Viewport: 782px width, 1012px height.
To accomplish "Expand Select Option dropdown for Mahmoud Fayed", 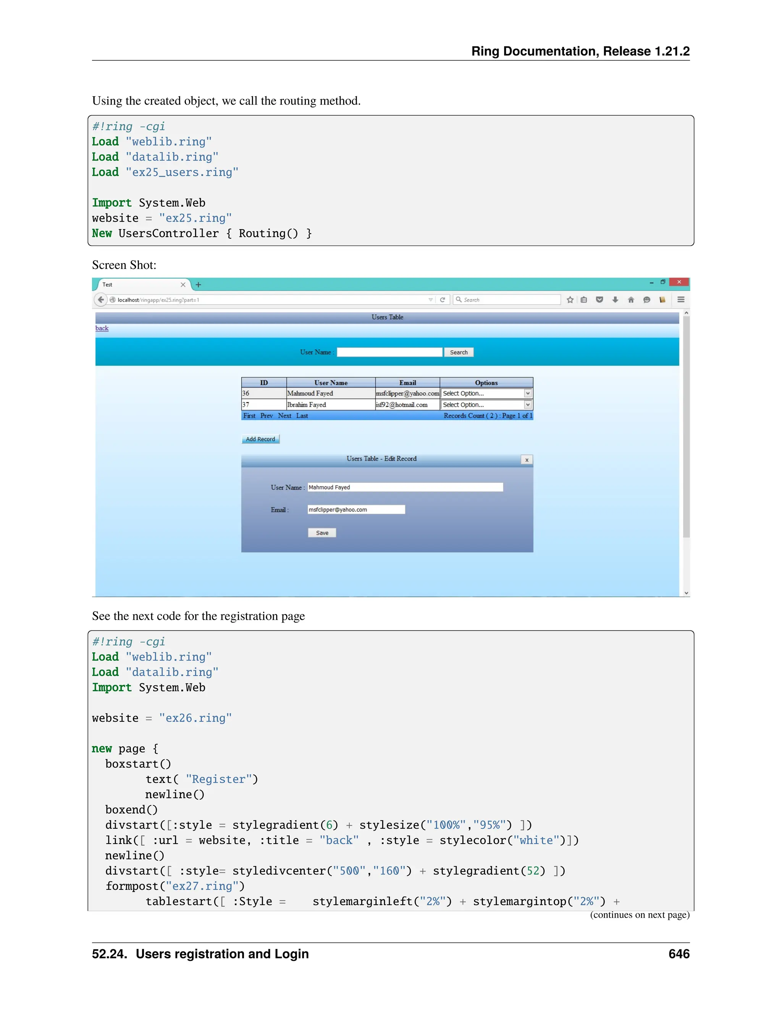I will coord(527,393).
